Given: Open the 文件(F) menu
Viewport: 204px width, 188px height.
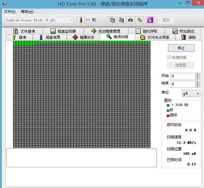Looking at the screenshot, I should click(x=10, y=12).
